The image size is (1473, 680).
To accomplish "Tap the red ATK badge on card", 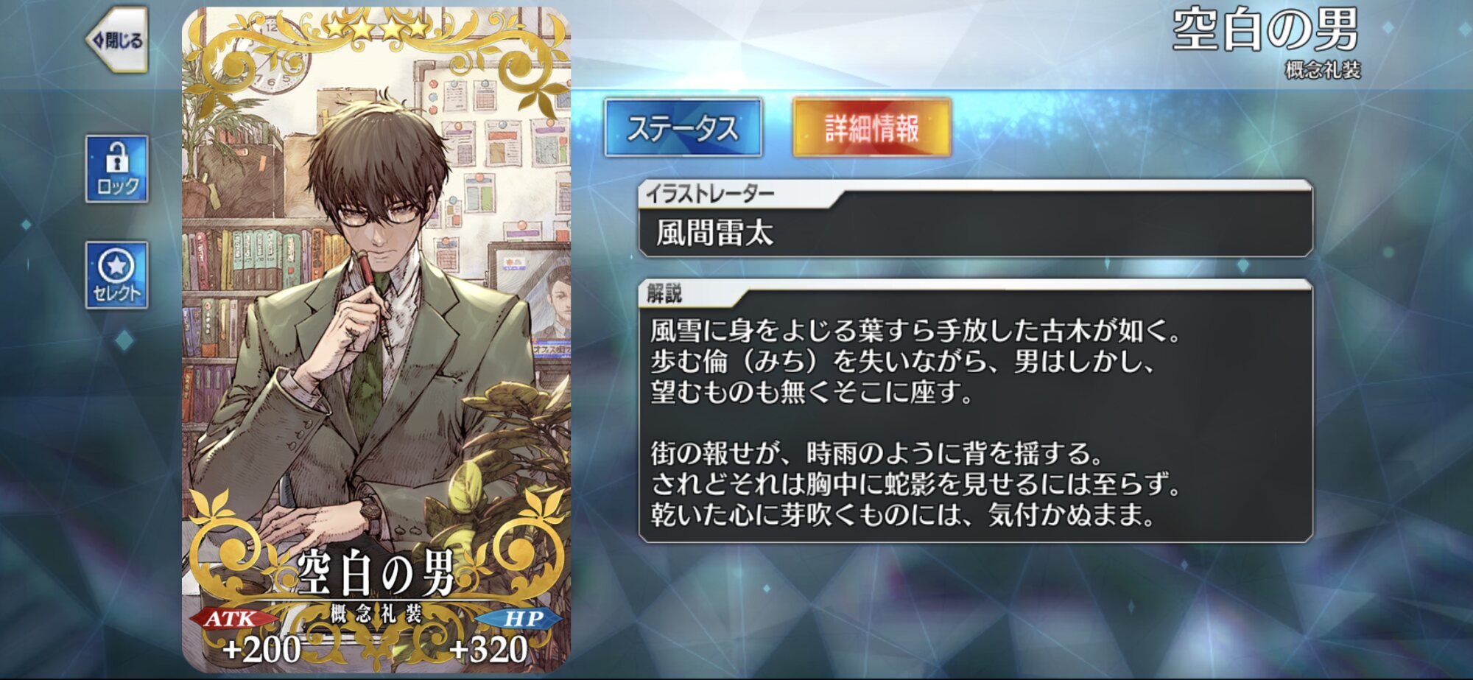I will pos(231,619).
